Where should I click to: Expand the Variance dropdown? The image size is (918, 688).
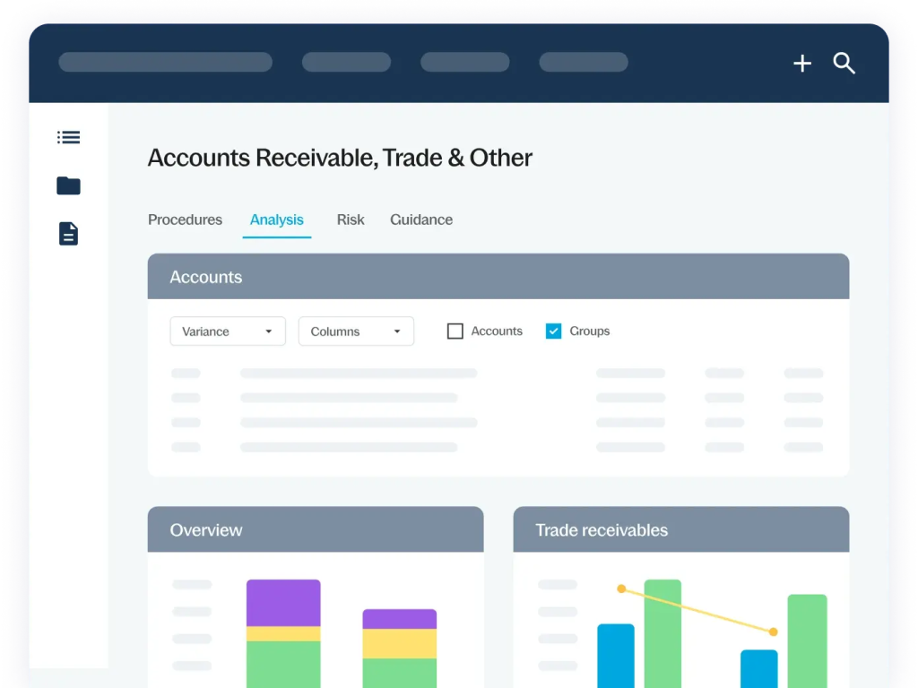pos(227,331)
